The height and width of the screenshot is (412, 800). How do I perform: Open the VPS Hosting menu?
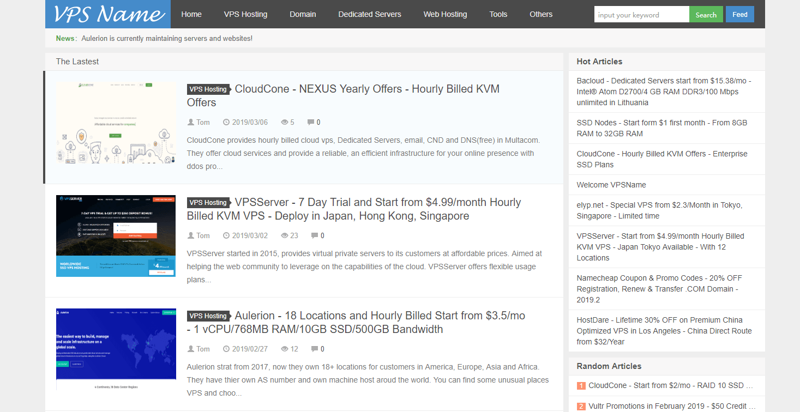[x=245, y=14]
